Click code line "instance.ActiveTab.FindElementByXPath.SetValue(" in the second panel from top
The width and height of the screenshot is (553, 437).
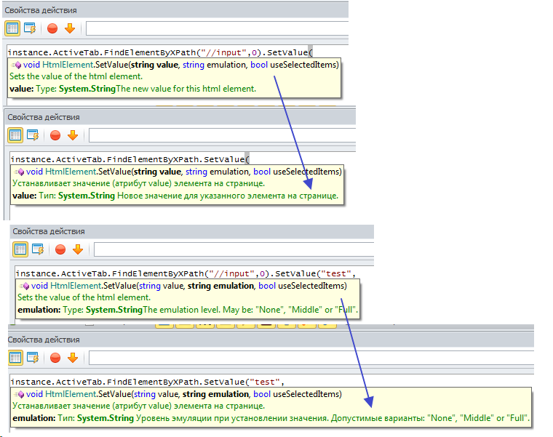[x=130, y=159]
